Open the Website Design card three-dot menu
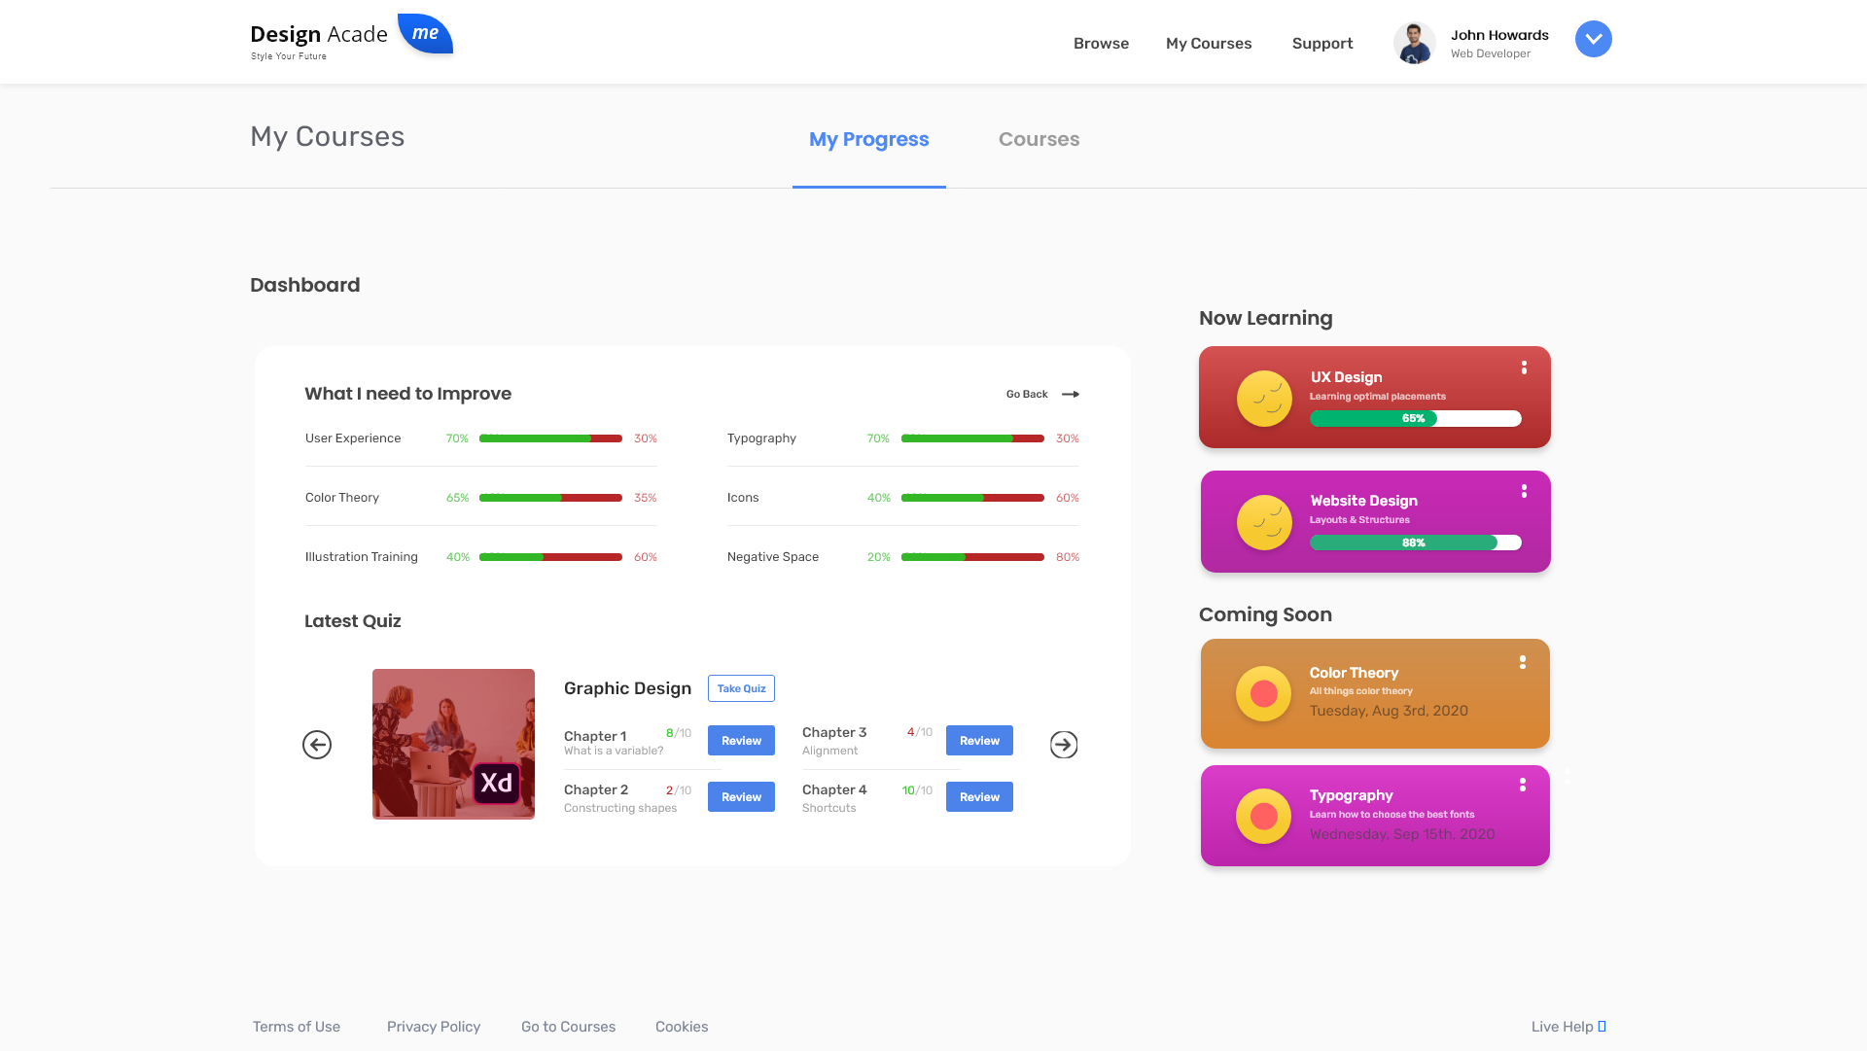The width and height of the screenshot is (1867, 1051). [x=1524, y=491]
